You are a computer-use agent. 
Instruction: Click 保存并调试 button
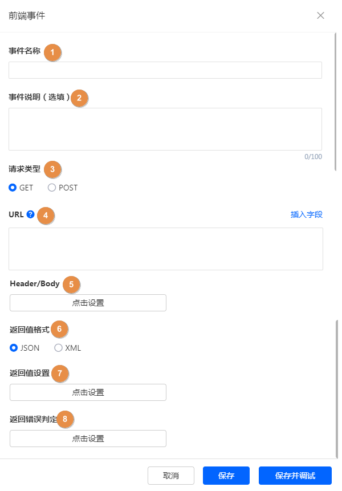pyautogui.click(x=295, y=476)
